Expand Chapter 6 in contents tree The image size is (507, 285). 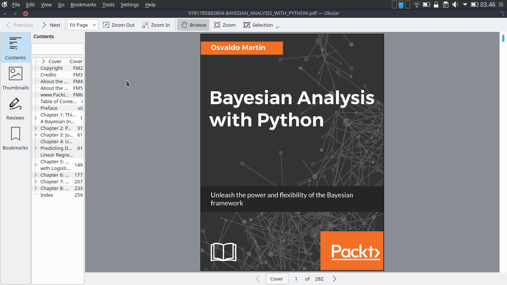tap(36, 175)
